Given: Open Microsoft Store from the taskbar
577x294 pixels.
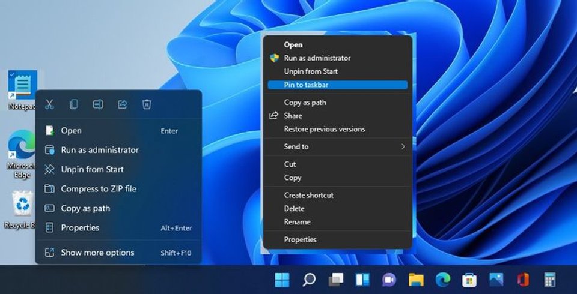Looking at the screenshot, I should point(469,280).
